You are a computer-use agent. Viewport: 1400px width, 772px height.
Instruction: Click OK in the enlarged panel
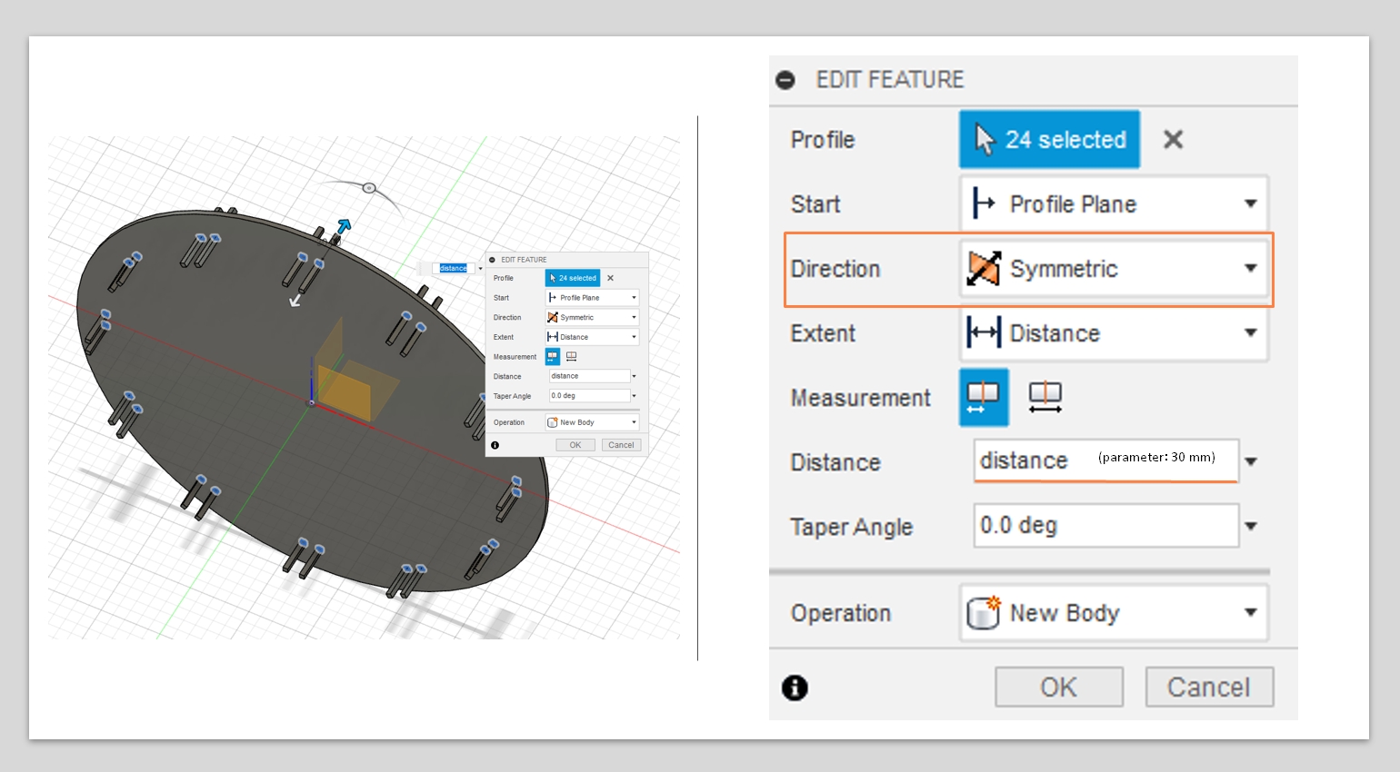click(1059, 687)
